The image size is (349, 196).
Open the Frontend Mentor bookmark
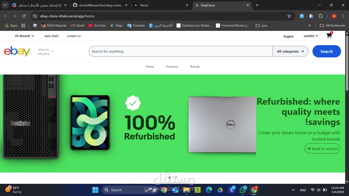pos(232,26)
